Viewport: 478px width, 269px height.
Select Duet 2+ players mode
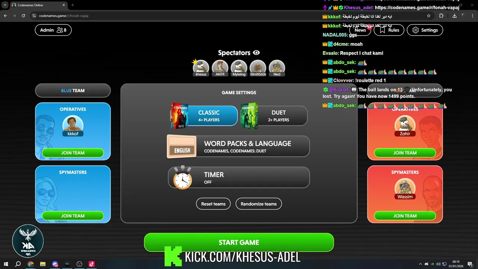pos(274,116)
